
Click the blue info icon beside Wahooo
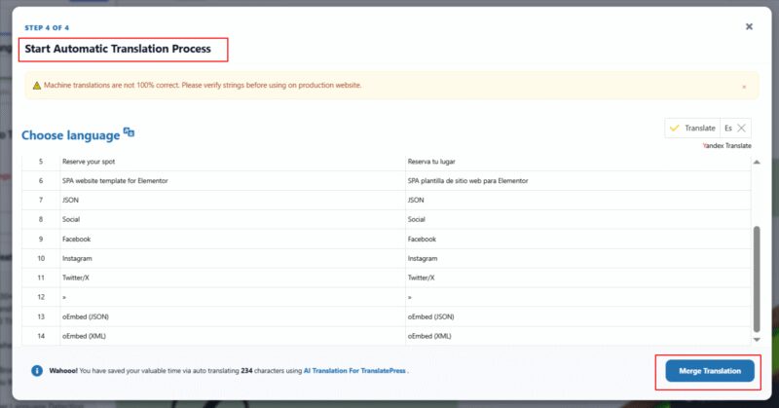(36, 371)
